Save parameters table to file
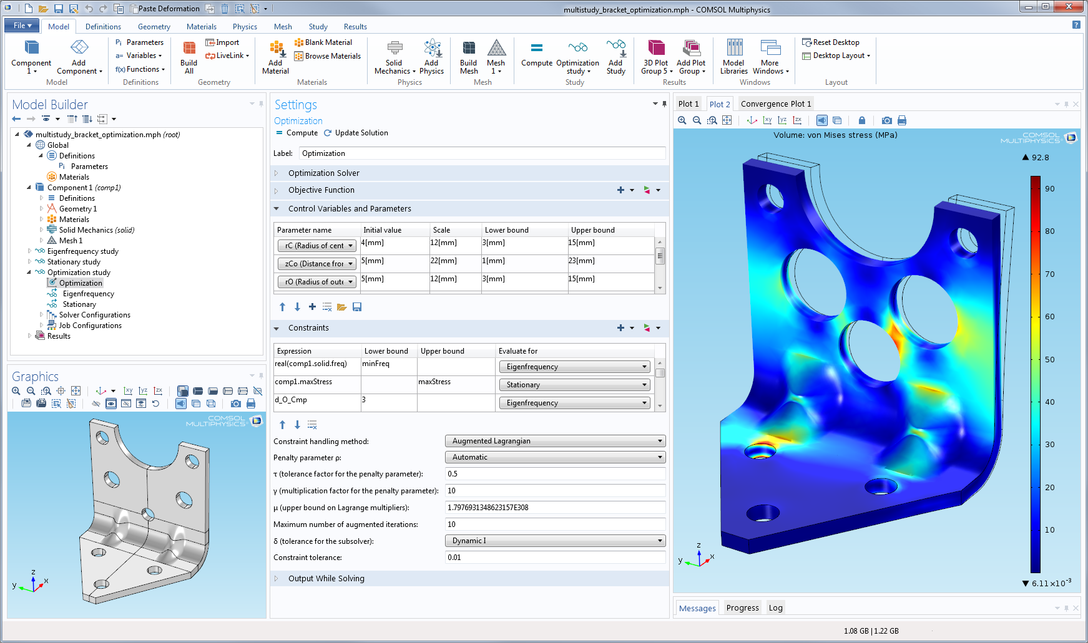This screenshot has width=1088, height=643. (357, 307)
